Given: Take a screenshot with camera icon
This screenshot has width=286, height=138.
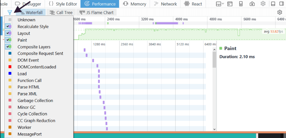Looking at the screenshot, I should pos(252,4).
